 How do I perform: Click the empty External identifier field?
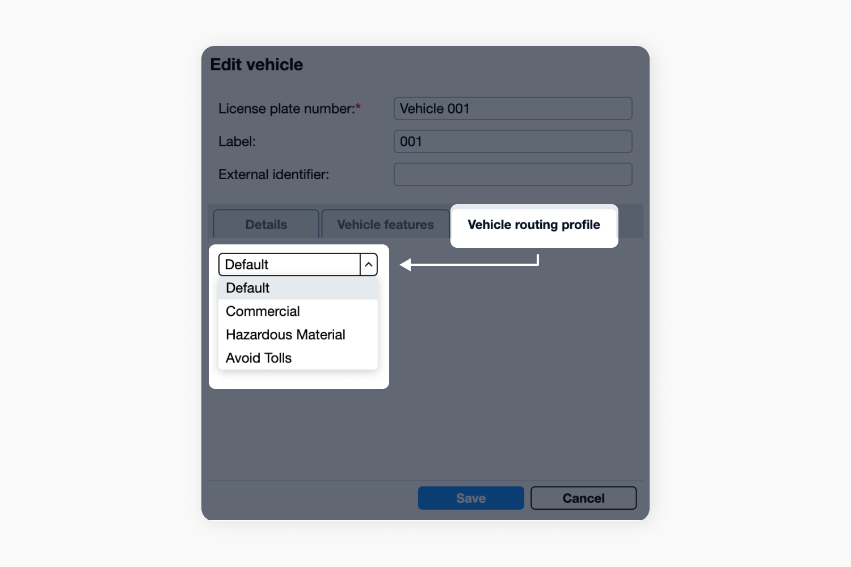point(512,174)
